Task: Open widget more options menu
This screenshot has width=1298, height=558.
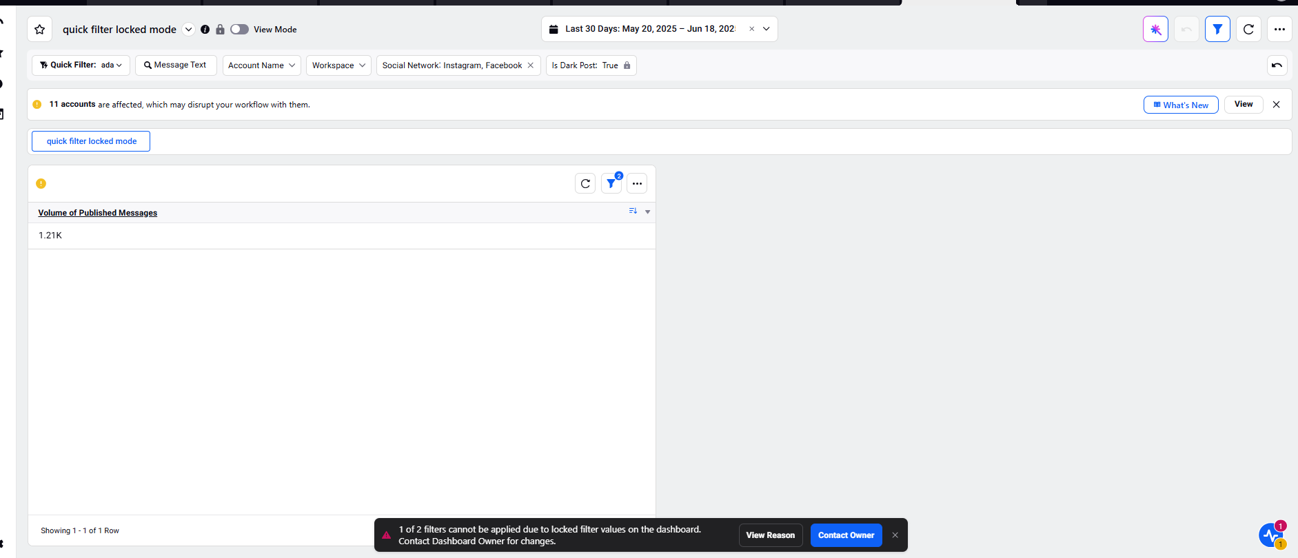Action: [x=637, y=183]
